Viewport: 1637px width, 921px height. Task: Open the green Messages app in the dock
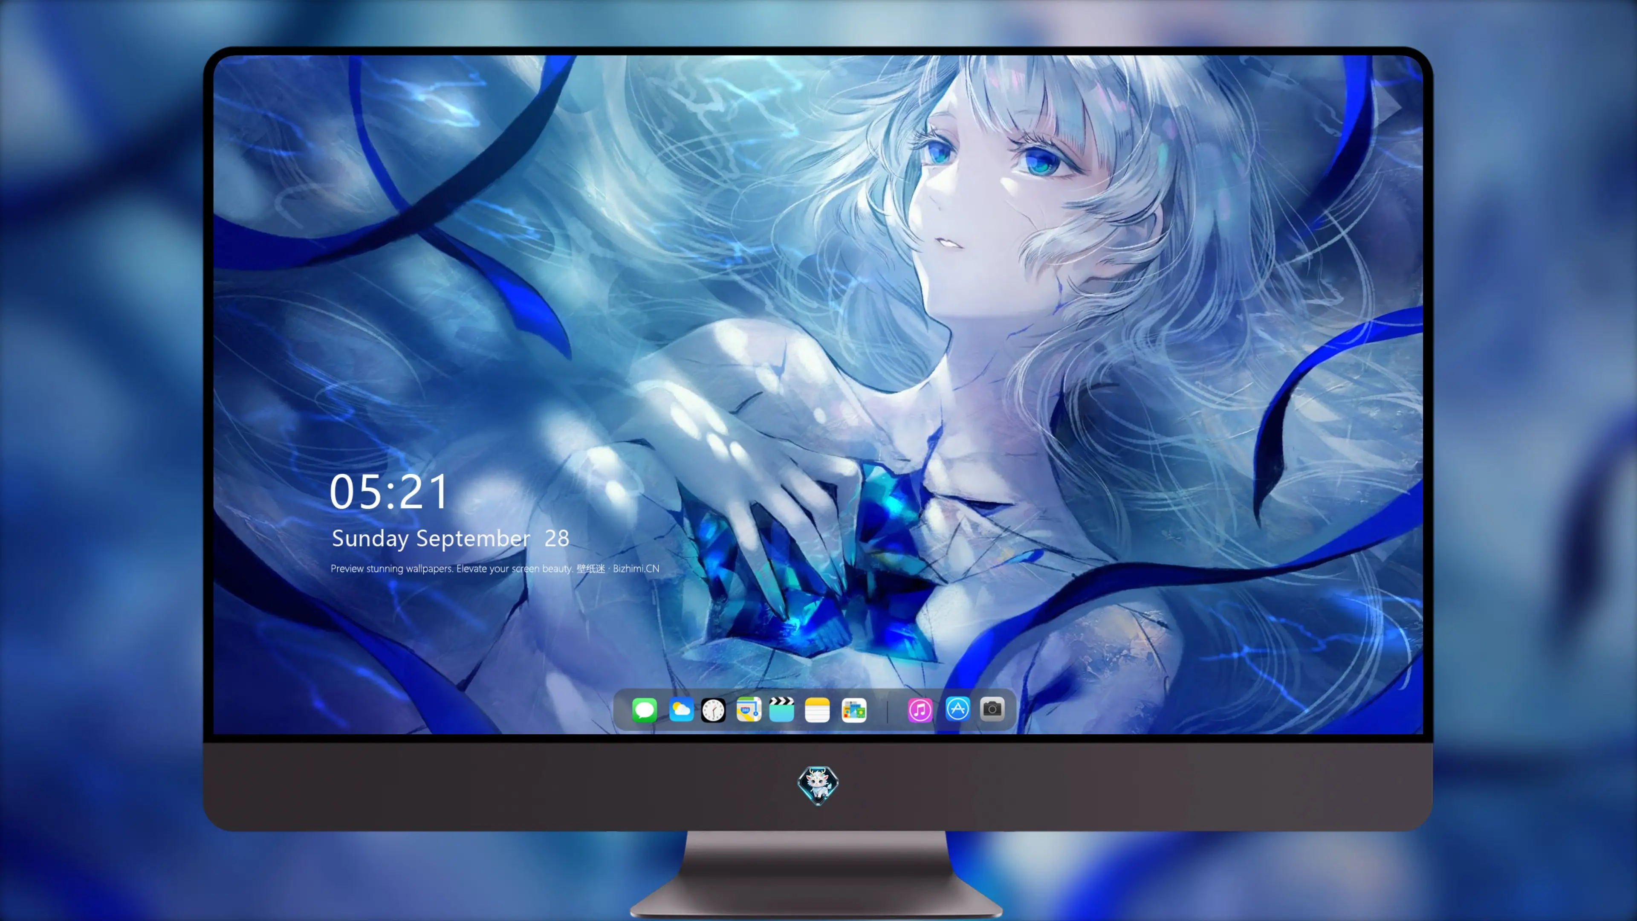645,710
